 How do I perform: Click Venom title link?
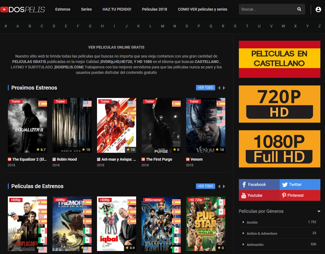click(196, 159)
